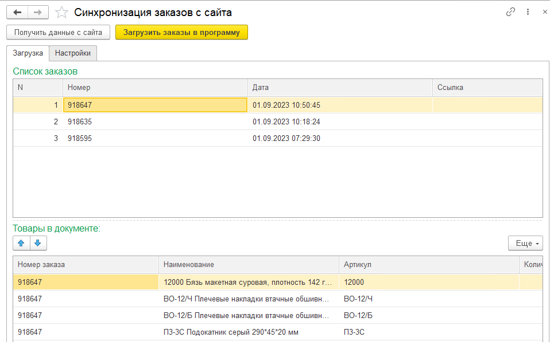
Task: Sort orders by Дата column header
Action: (339, 88)
